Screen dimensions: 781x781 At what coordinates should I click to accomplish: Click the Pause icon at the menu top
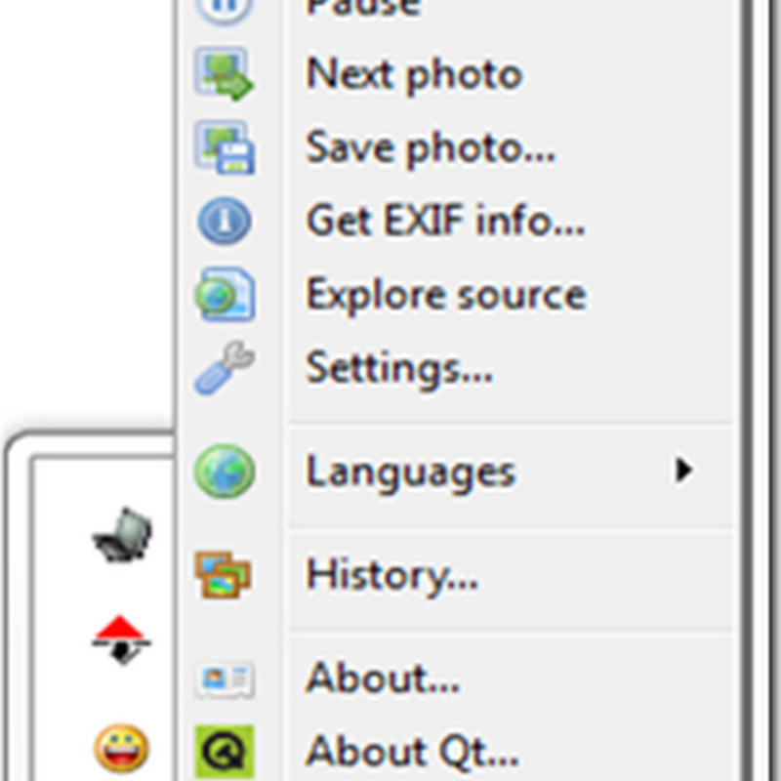[225, 10]
